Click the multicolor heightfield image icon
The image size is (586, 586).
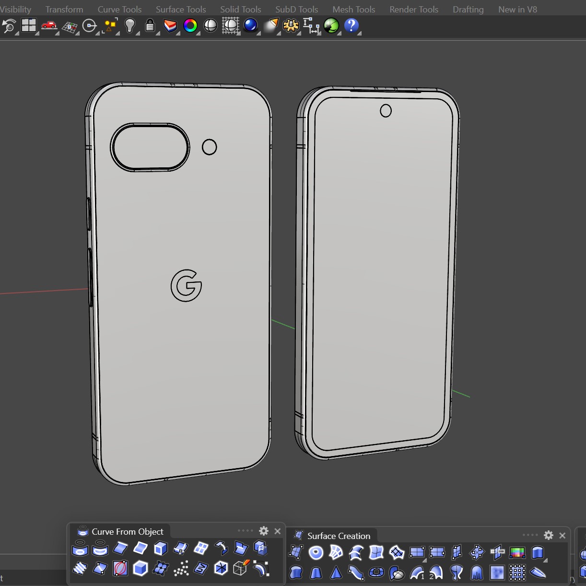click(x=517, y=552)
